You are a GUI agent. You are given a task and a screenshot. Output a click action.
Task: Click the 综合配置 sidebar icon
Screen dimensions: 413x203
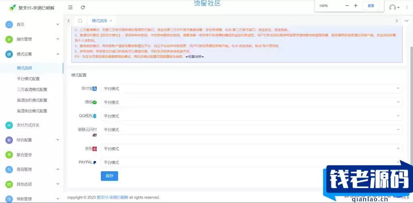click(9, 140)
